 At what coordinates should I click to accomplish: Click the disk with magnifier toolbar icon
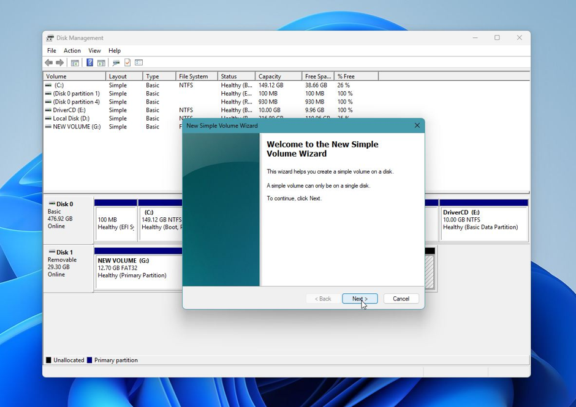(x=116, y=63)
